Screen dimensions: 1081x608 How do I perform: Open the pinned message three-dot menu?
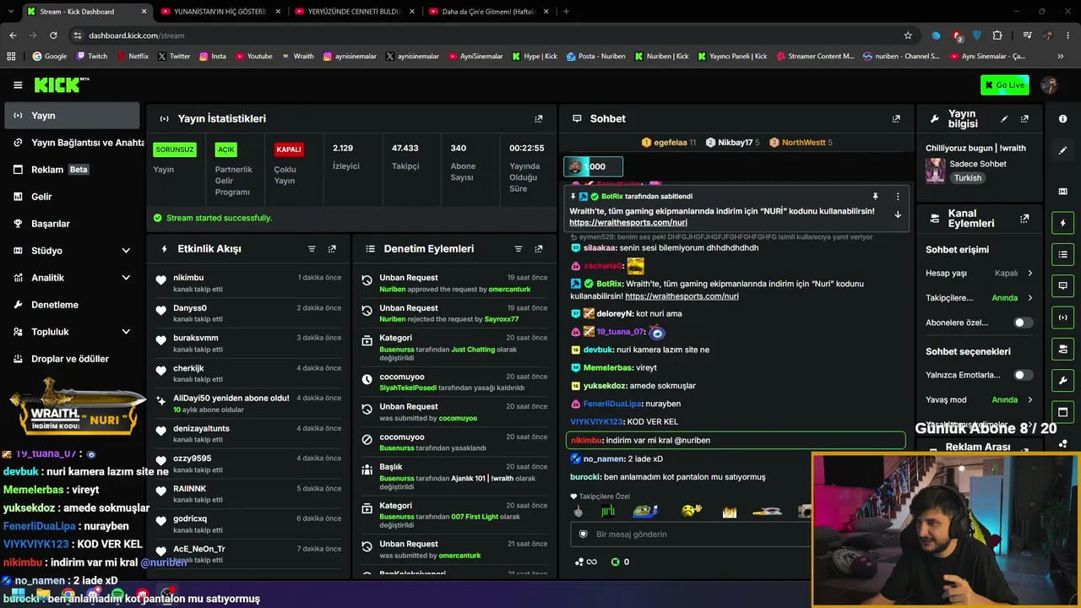(898, 197)
